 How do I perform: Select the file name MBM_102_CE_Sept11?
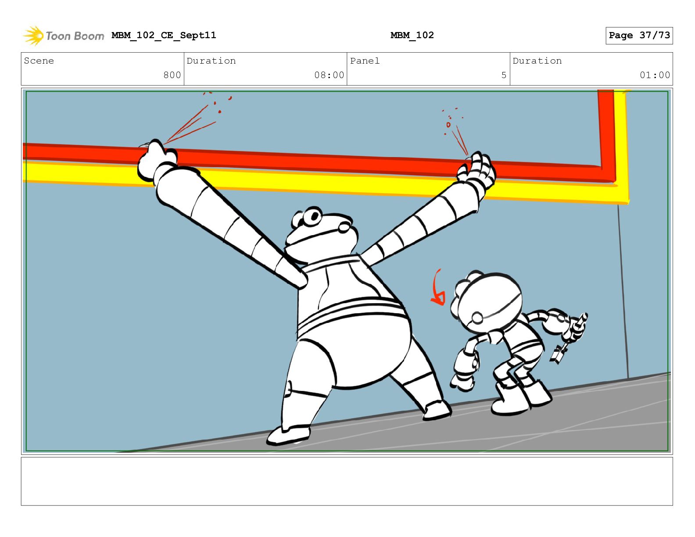tap(164, 35)
